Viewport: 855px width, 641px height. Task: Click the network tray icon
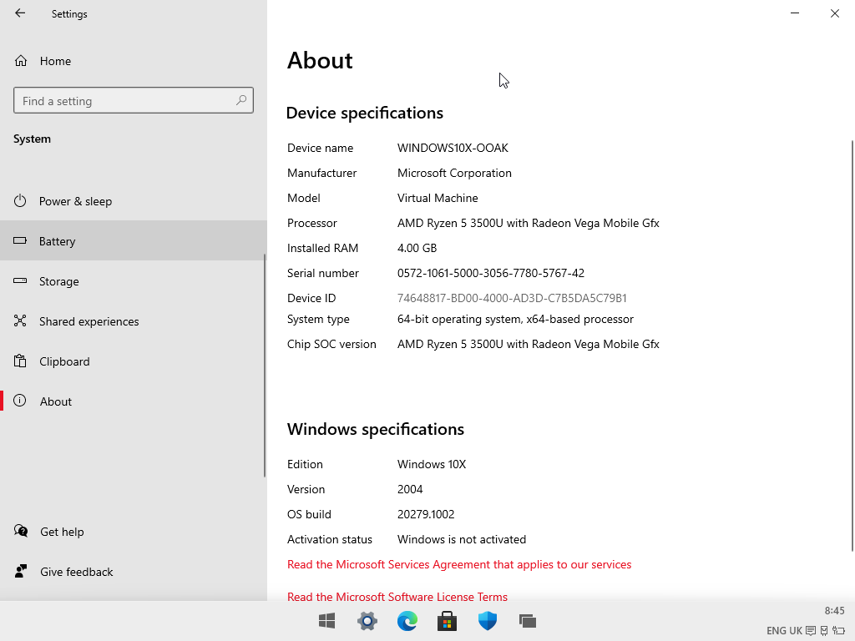tap(824, 631)
